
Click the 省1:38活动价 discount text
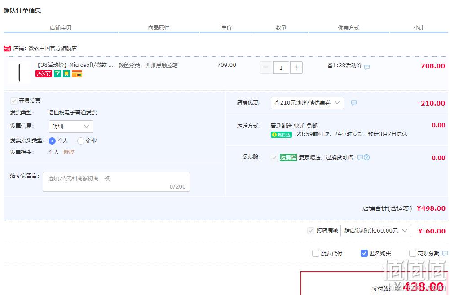(344, 66)
